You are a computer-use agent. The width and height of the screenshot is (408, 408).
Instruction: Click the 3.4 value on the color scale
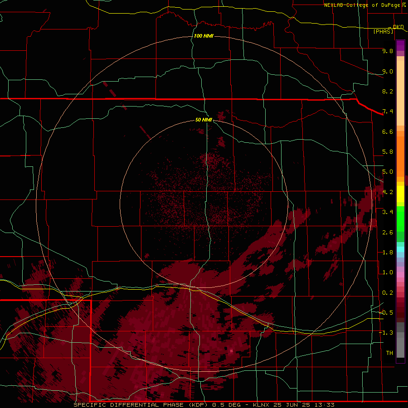[388, 212]
